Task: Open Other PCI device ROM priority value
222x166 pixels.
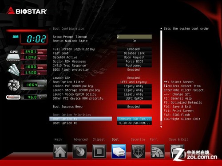Action: pyautogui.click(x=135, y=98)
